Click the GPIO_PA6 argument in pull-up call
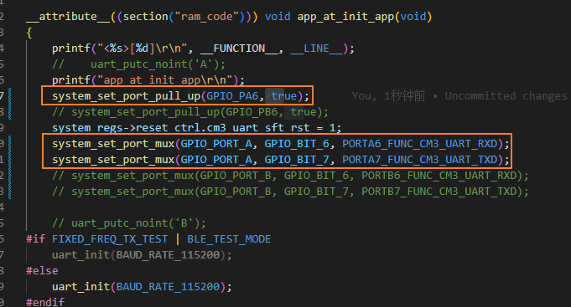Screen dimensions: 571x307 point(232,96)
